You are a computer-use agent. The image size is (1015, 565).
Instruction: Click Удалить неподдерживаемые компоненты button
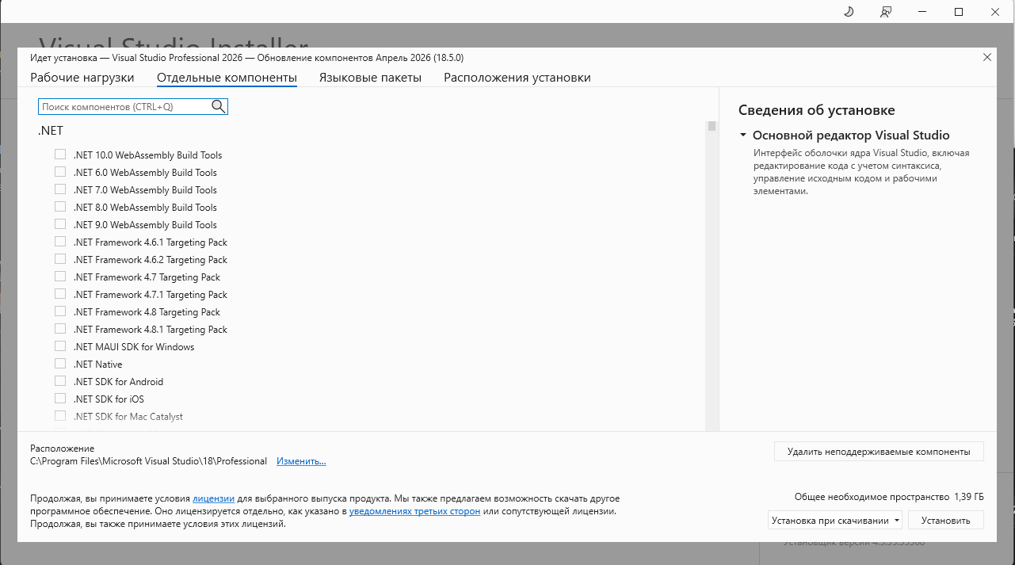click(879, 452)
